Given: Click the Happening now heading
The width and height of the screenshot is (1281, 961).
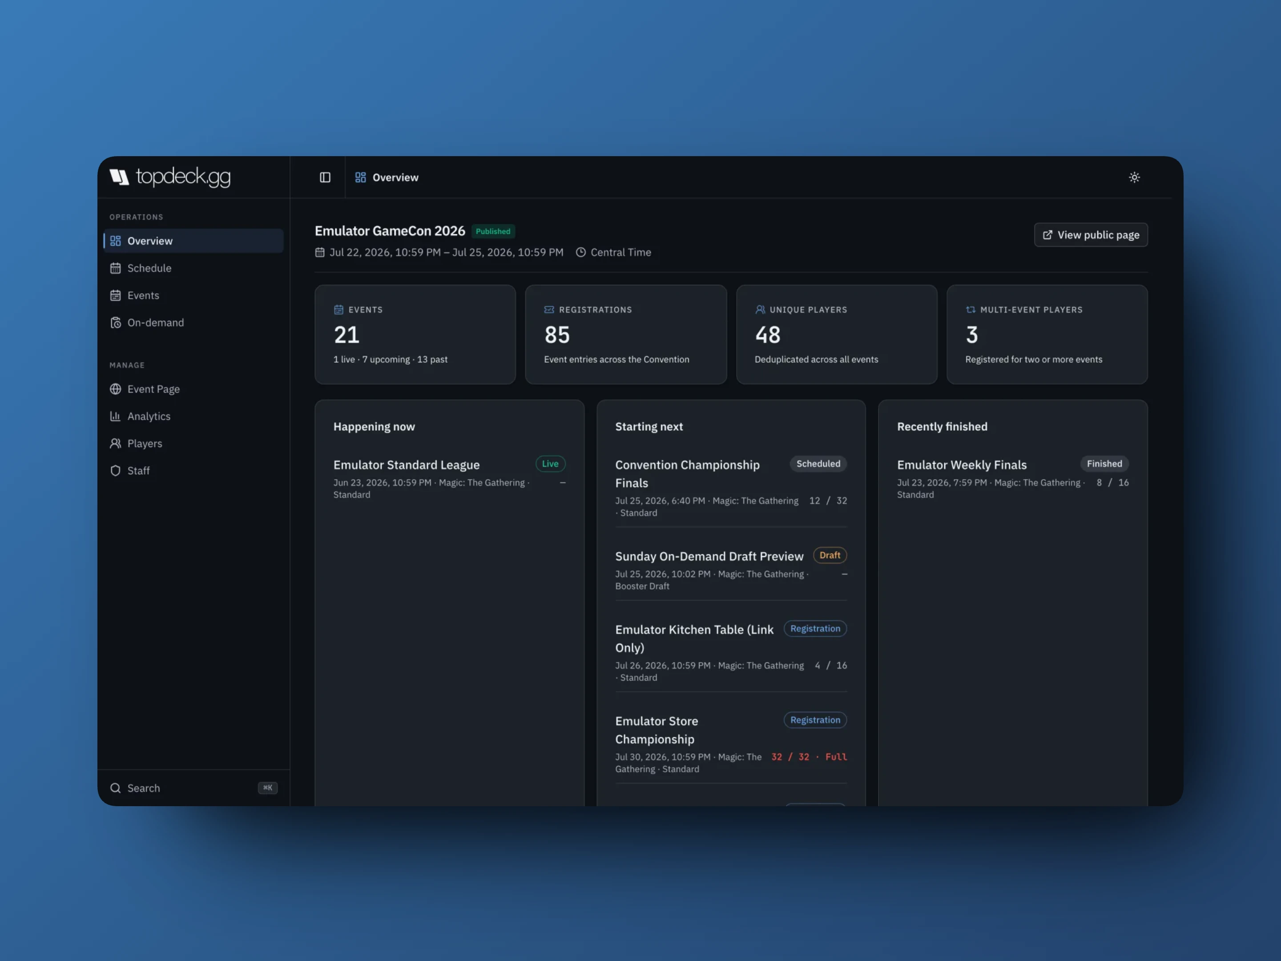Looking at the screenshot, I should pos(374,427).
